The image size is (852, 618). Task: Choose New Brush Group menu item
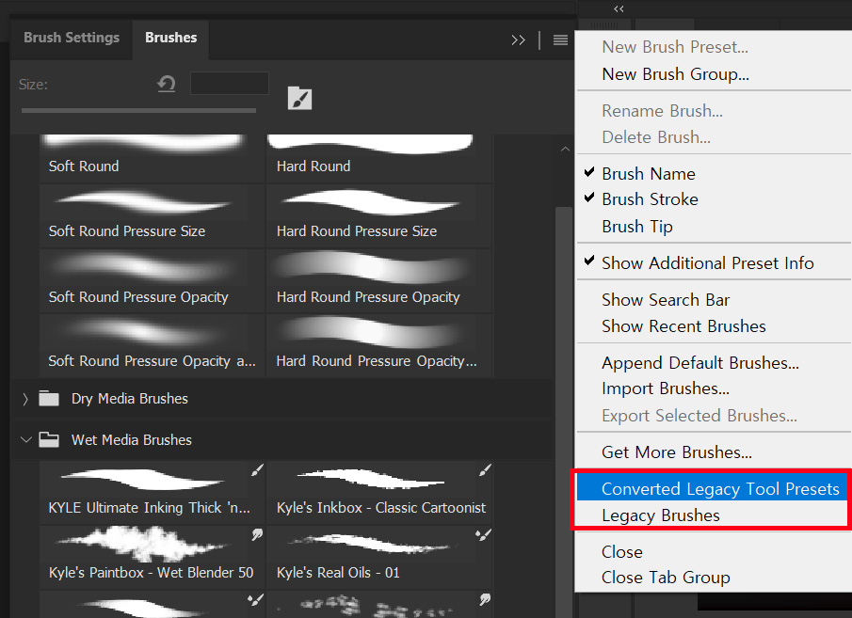pos(675,74)
